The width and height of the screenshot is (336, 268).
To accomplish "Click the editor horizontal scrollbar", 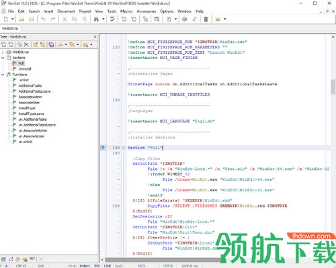I will point(163,260).
